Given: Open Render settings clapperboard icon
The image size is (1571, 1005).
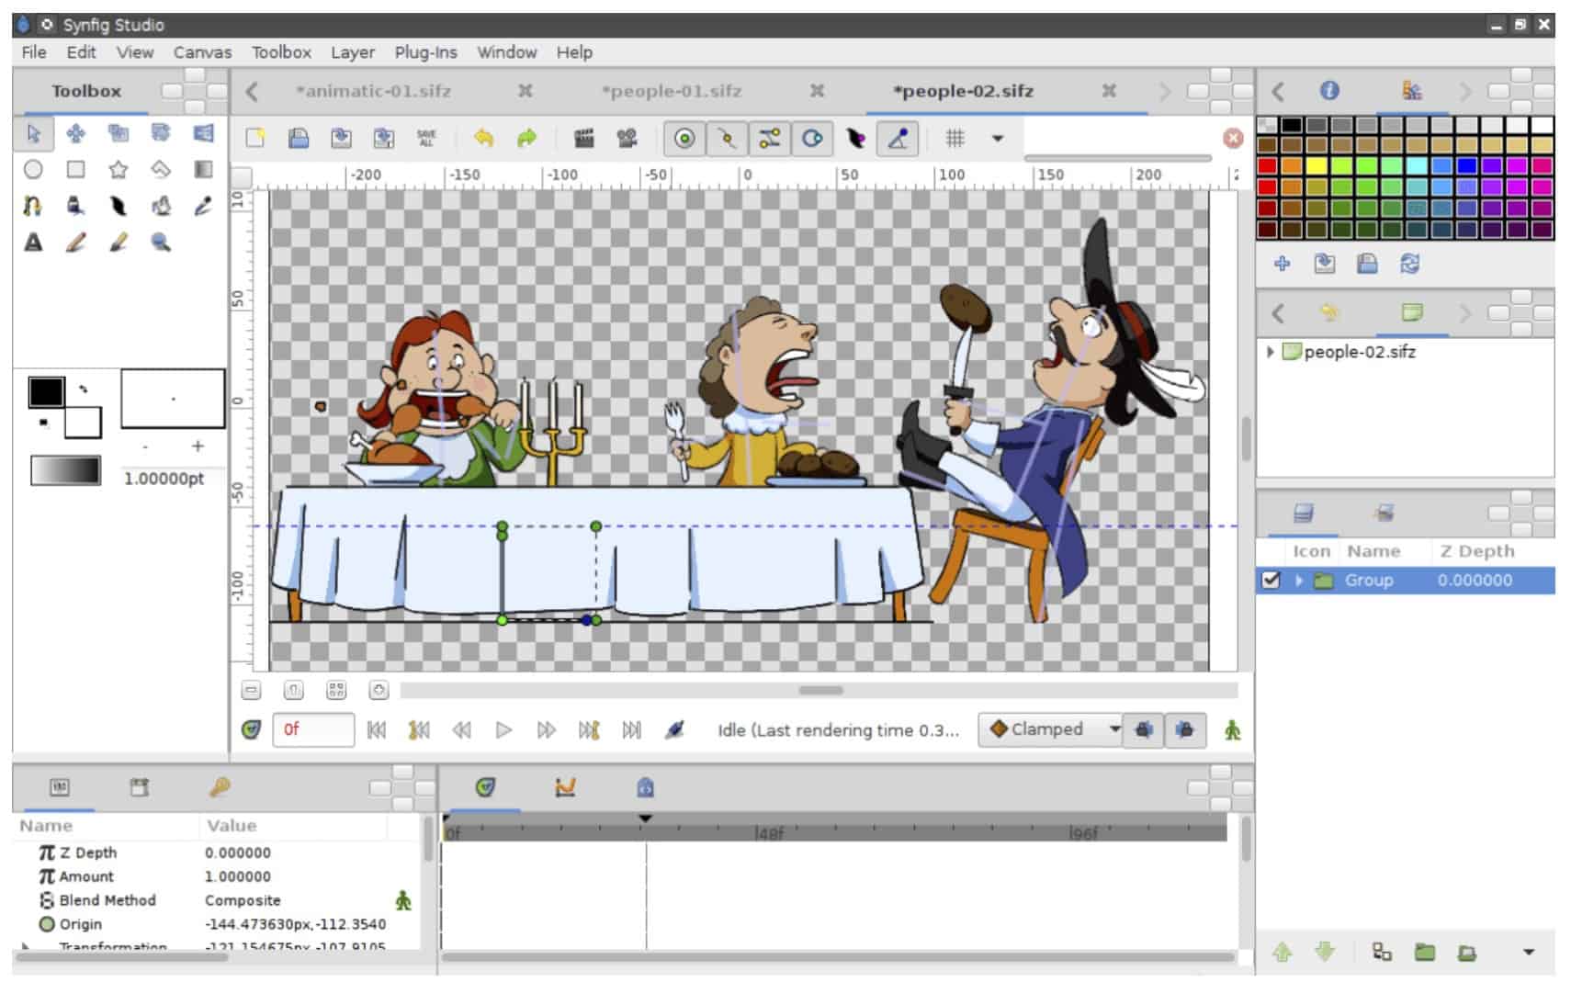Looking at the screenshot, I should tap(583, 139).
